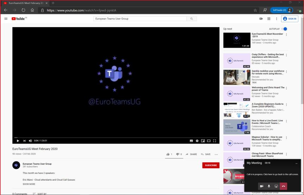Open video player settings gear

[x=197, y=141]
